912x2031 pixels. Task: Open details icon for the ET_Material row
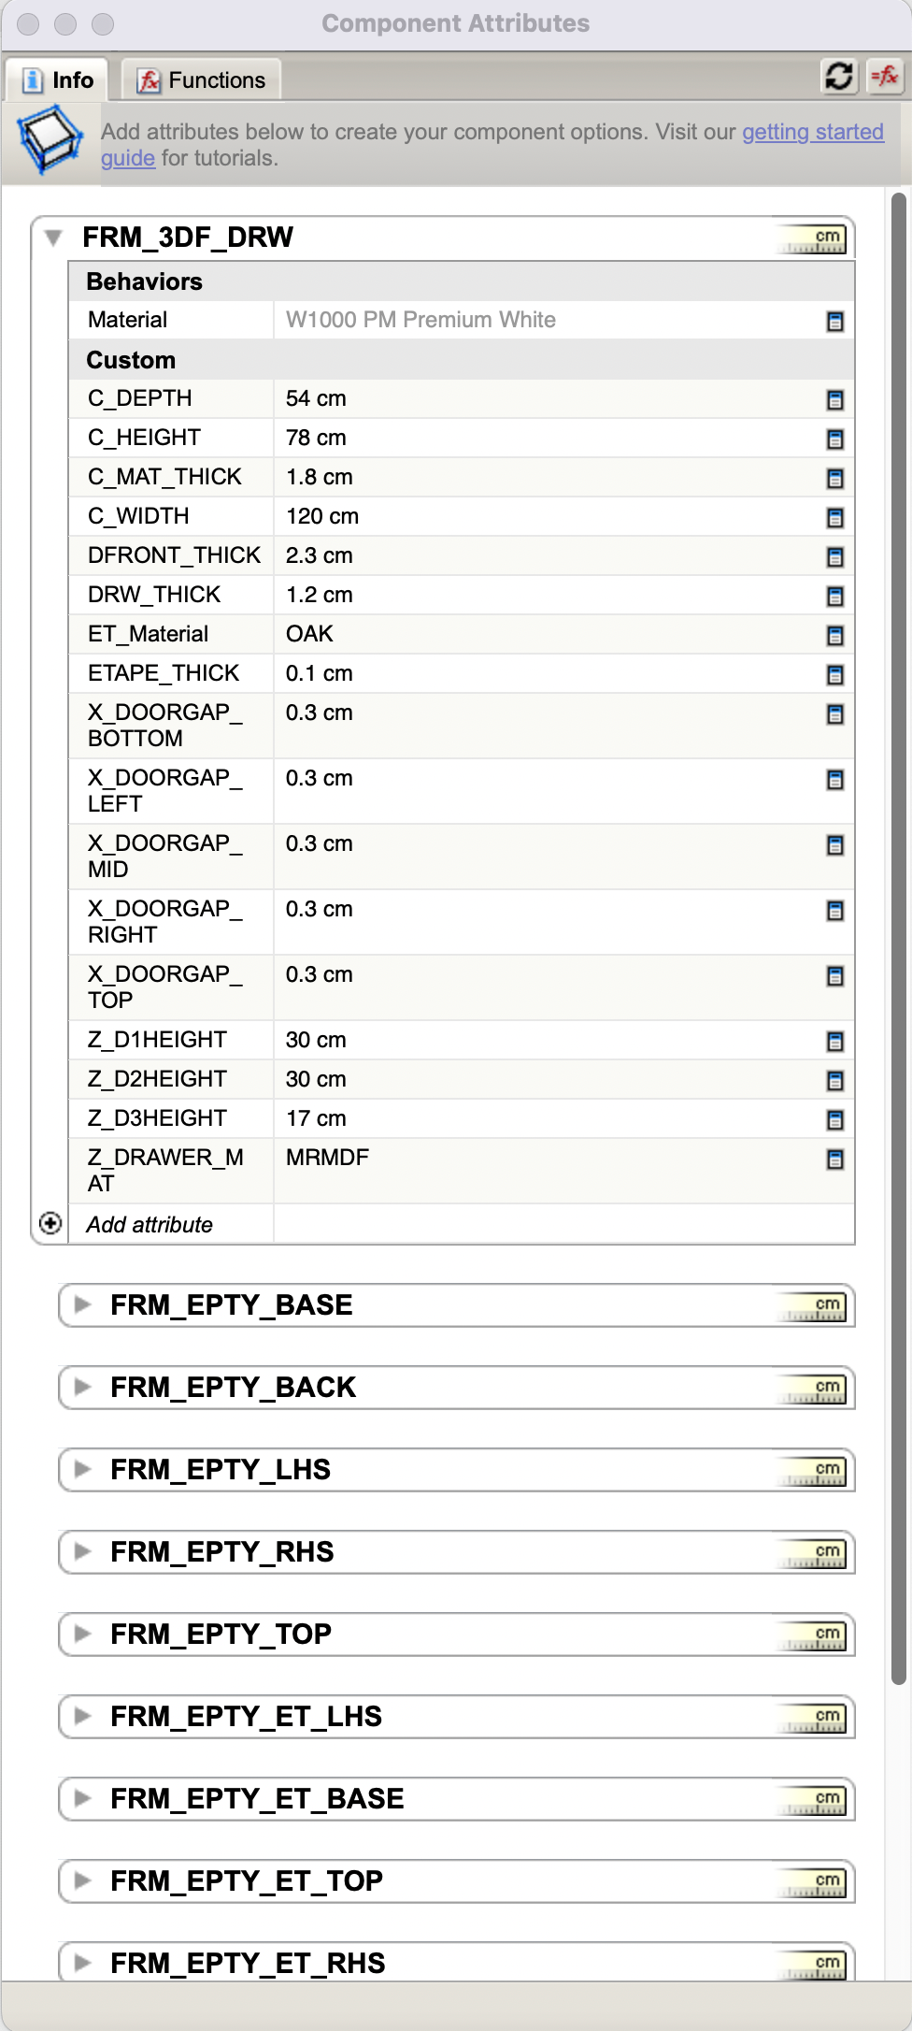point(835,636)
